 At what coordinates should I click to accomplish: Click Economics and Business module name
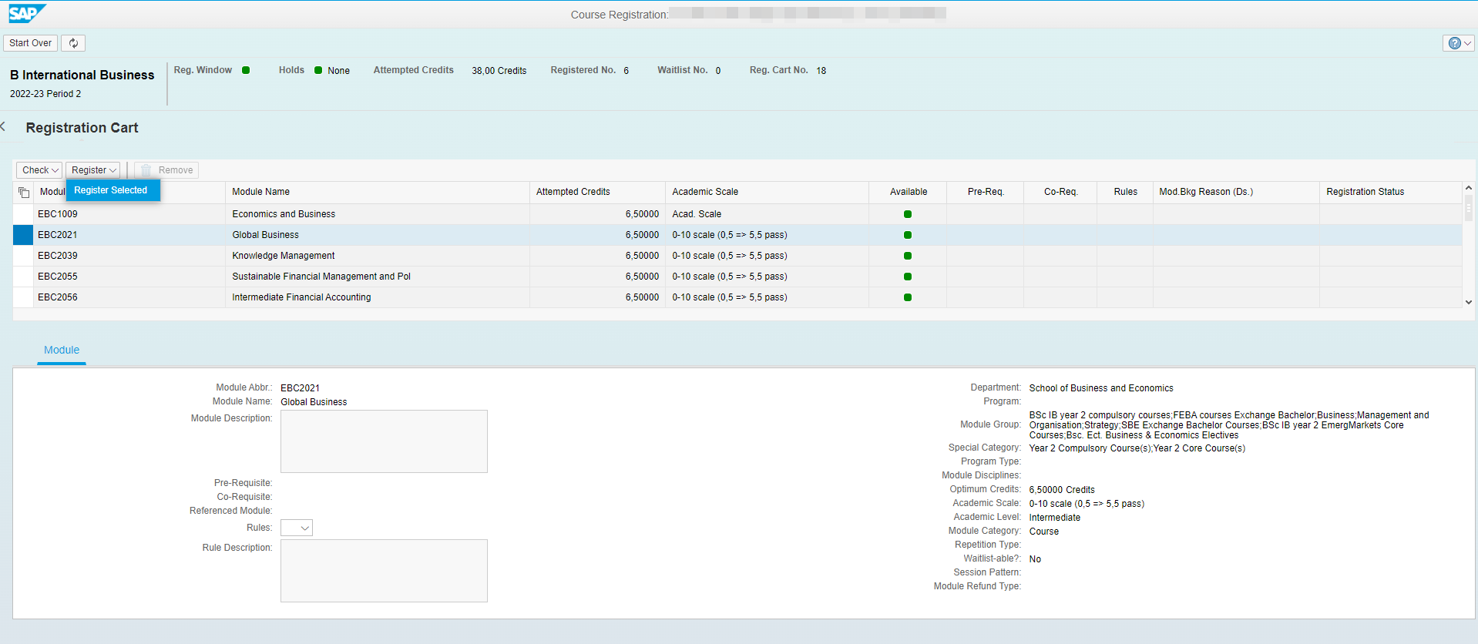pos(284,214)
